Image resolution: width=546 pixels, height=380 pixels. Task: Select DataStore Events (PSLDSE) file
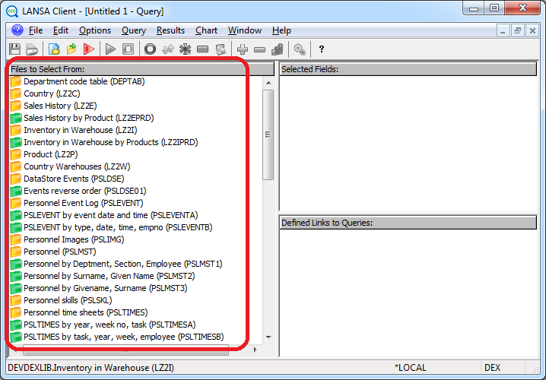pos(74,179)
